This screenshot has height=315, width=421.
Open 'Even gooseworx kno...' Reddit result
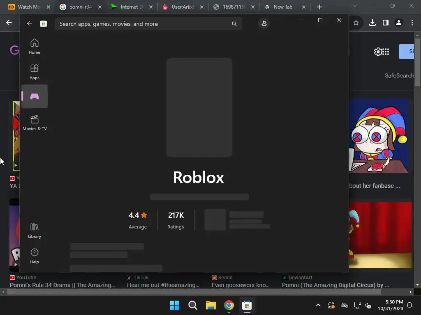coord(241,285)
